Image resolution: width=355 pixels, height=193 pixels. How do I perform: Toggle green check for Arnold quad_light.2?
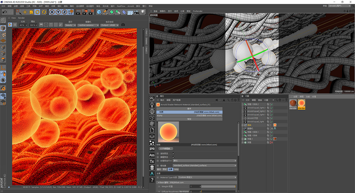272,111
